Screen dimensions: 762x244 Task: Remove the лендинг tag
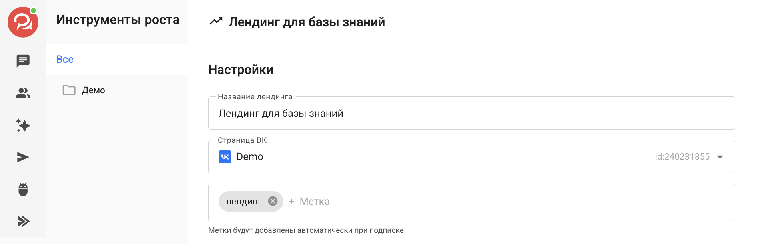(x=273, y=201)
